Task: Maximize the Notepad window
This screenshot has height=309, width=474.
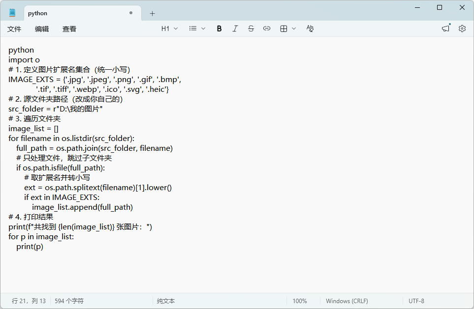Action: [440, 7]
